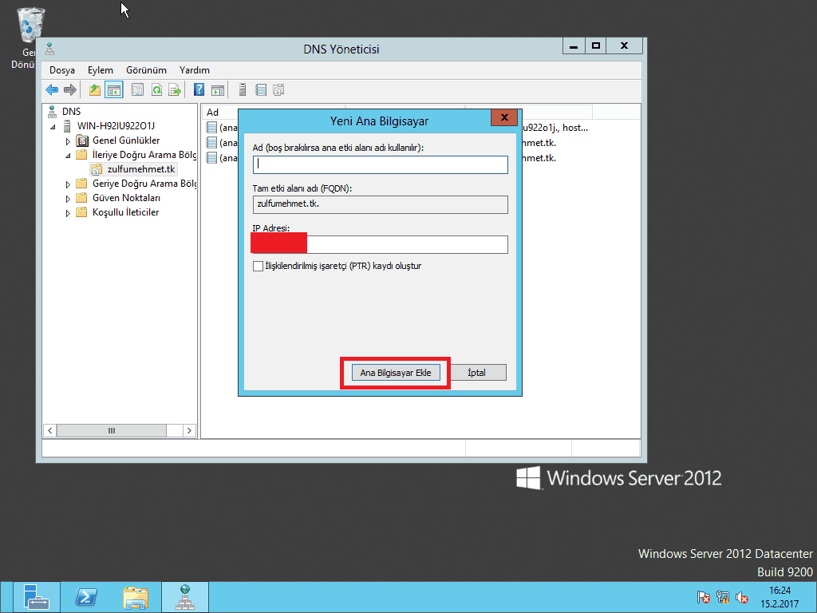Click tree pane scrollbar left arrow
Viewport: 817px width, 613px height.
pyautogui.click(x=50, y=430)
